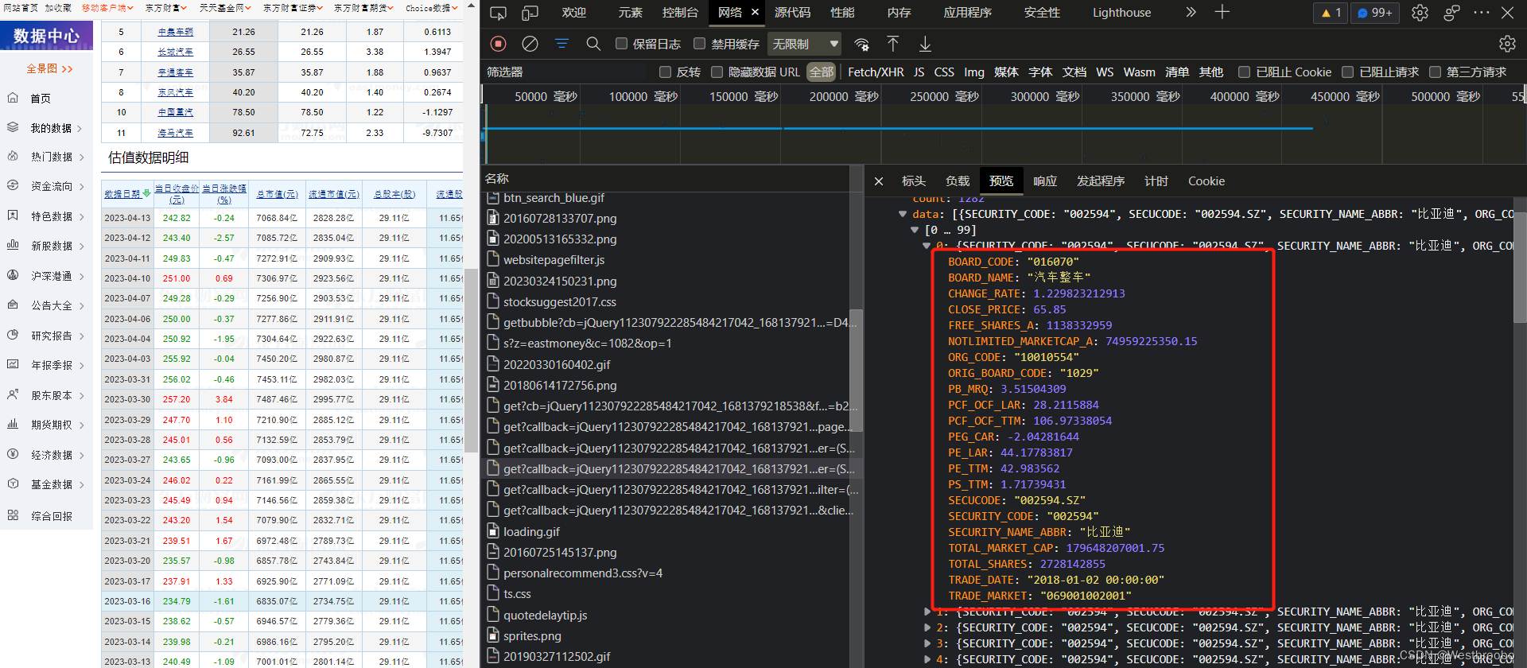Viewport: 1527px width, 668px height.
Task: Expand data item 1 triangle
Action: click(x=927, y=612)
